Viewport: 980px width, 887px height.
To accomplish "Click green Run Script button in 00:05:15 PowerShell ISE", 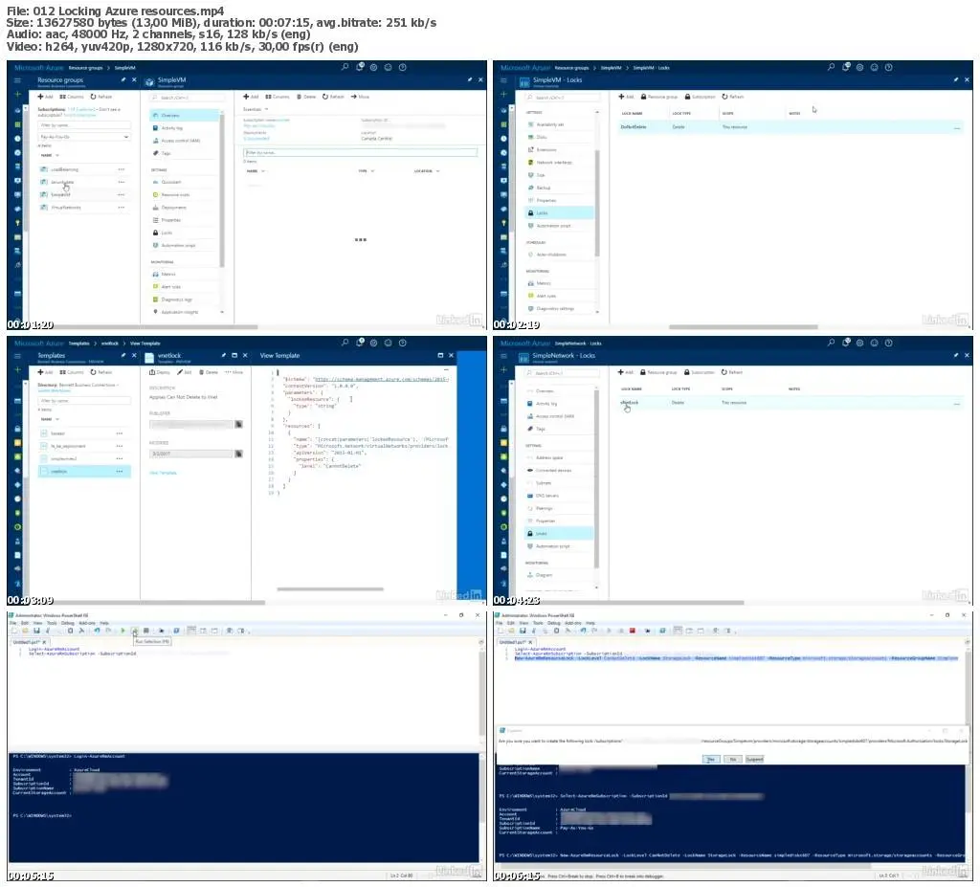I will pyautogui.click(x=123, y=631).
